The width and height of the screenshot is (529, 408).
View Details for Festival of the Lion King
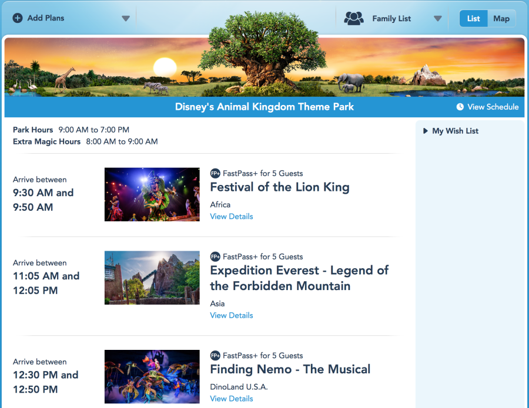(232, 216)
